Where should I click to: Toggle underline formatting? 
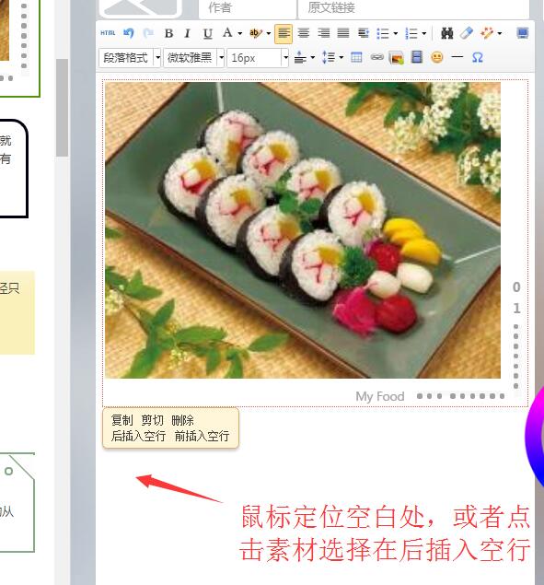(208, 33)
